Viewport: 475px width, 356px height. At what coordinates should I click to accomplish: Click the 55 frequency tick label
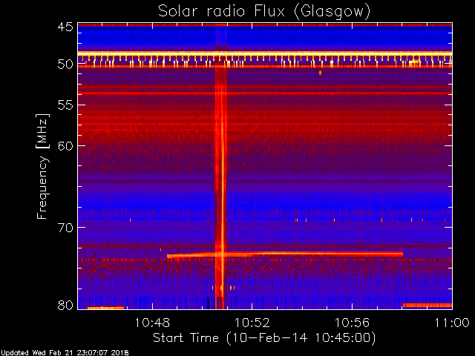[x=65, y=105]
